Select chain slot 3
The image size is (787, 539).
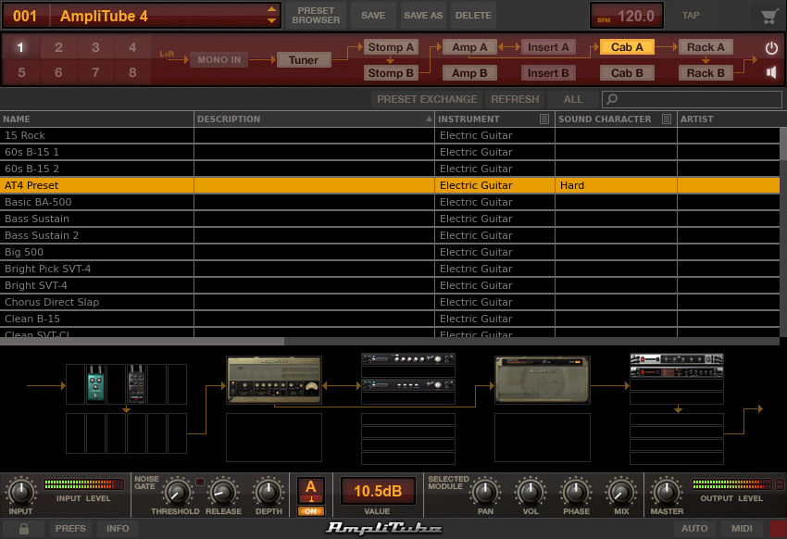(x=95, y=47)
